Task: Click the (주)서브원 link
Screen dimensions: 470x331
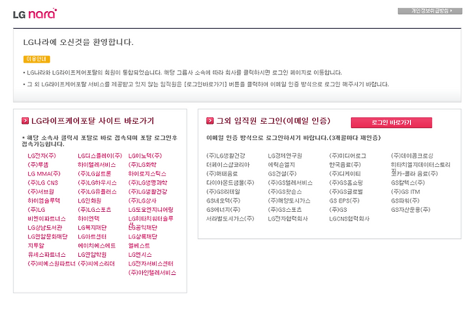Action: [40, 192]
